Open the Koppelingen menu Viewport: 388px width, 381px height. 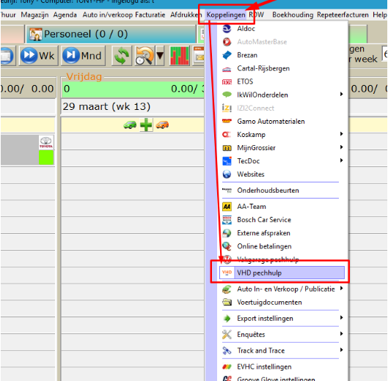coord(226,15)
